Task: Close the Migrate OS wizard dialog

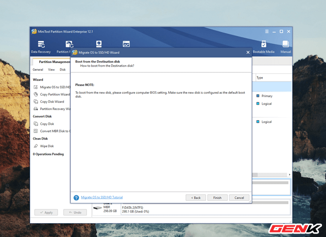Action: [248, 52]
